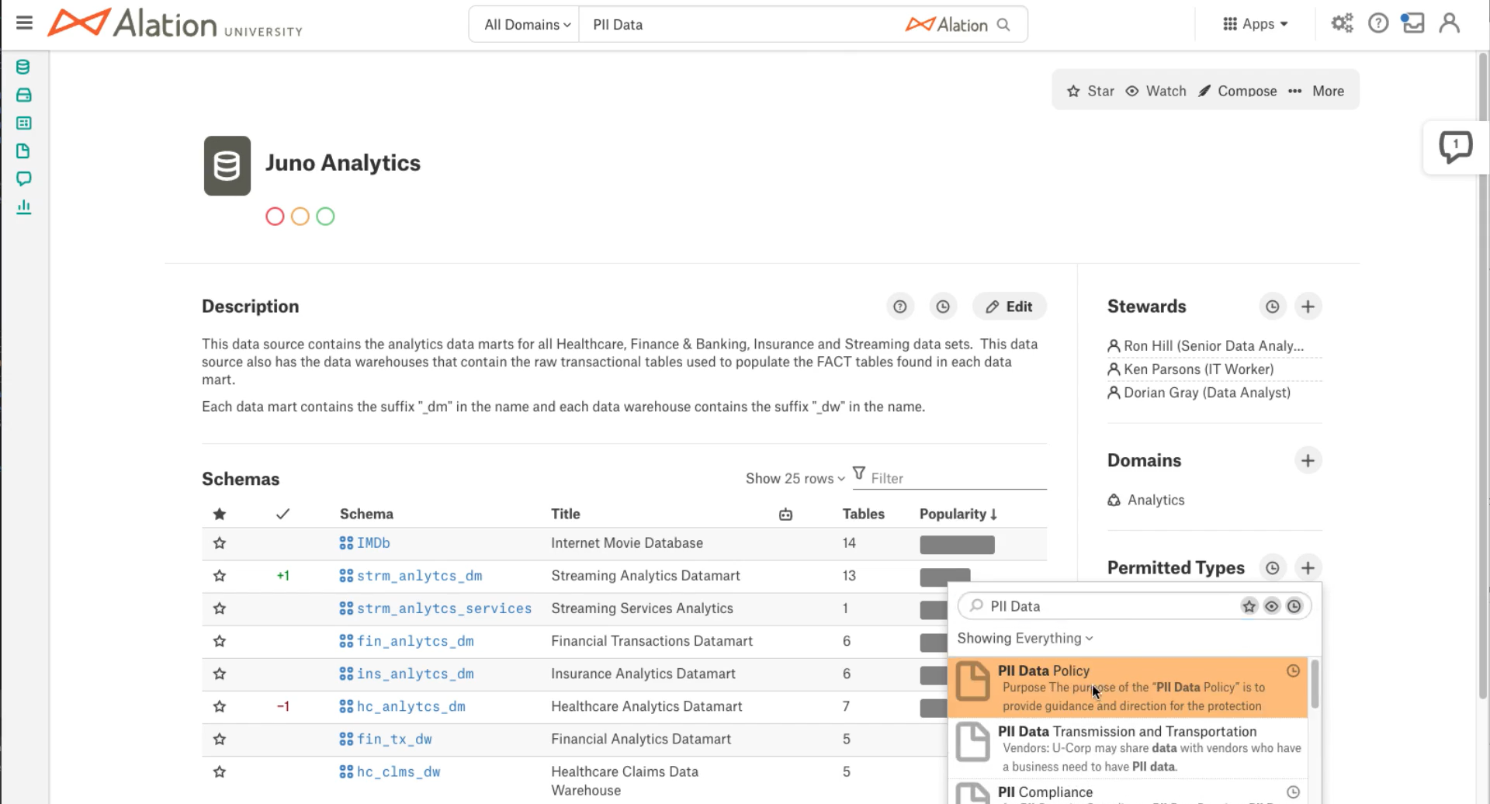Open the analytics chart sidebar icon
Viewport: 1490px width, 804px height.
click(23, 206)
